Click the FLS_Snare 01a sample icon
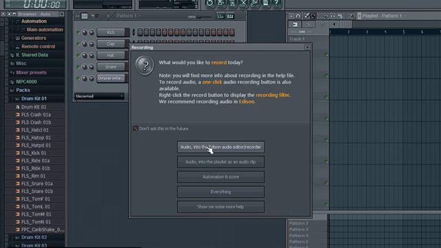Viewport: 441px width, 248px height. (x=18, y=184)
